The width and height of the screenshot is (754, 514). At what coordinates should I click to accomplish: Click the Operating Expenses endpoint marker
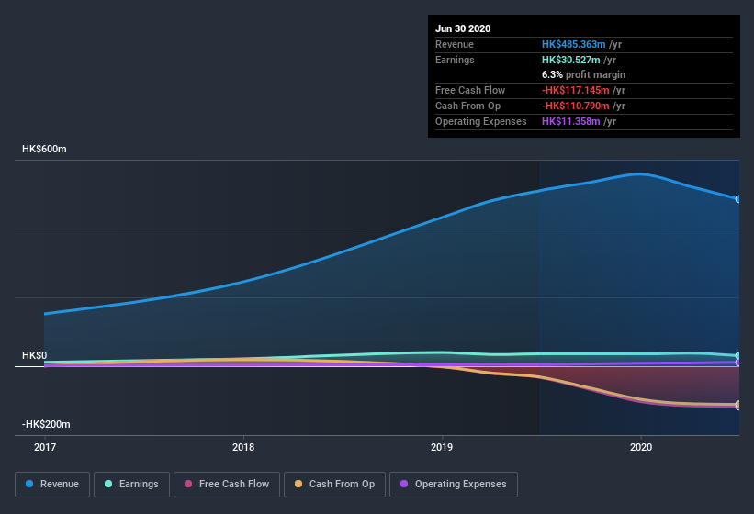[738, 363]
